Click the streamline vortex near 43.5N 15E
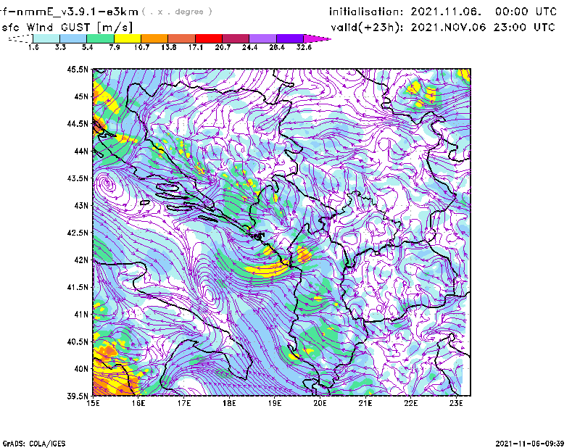Image resolution: width=580 pixels, height=448 pixels. [x=107, y=183]
